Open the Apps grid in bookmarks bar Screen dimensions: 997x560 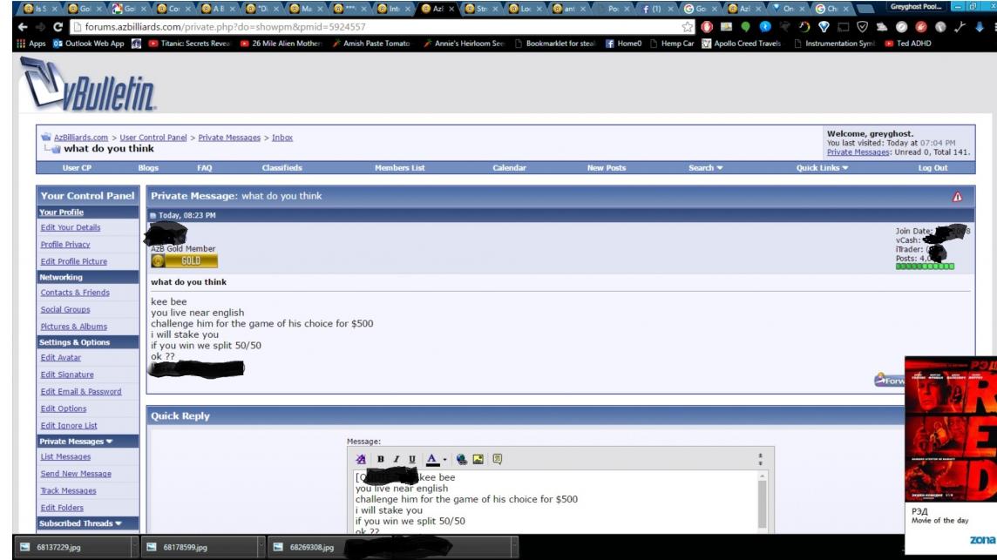coord(31,44)
